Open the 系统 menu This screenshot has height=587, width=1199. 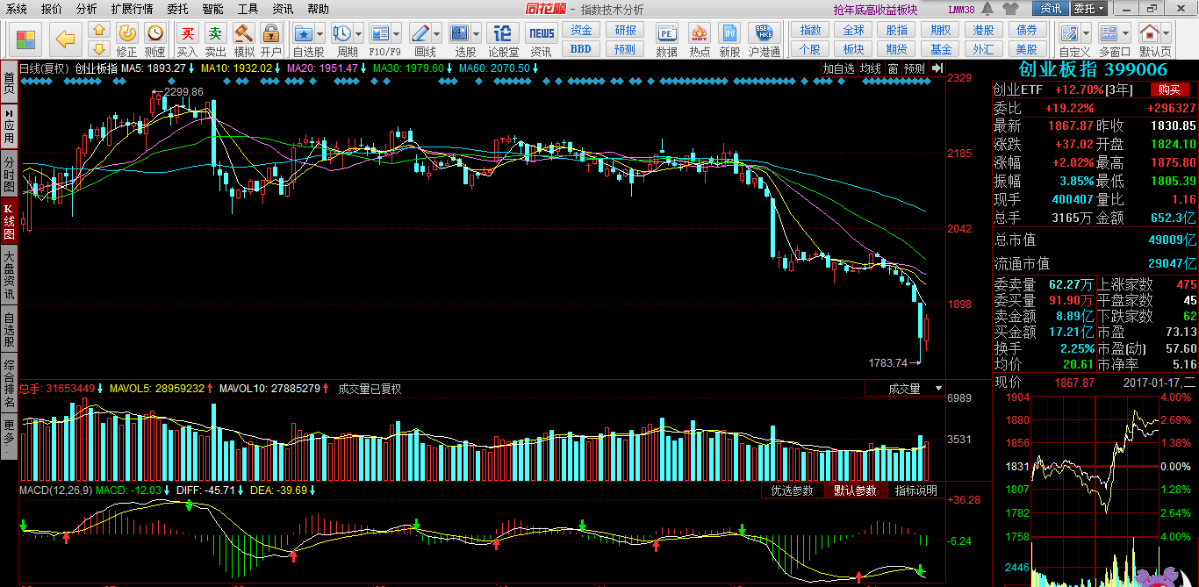click(x=16, y=9)
